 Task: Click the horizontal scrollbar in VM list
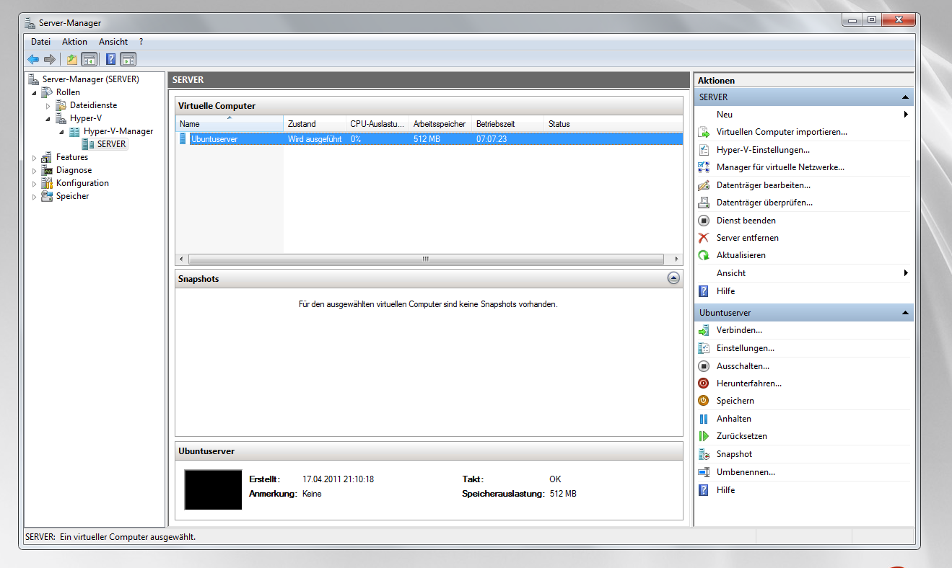click(x=425, y=259)
